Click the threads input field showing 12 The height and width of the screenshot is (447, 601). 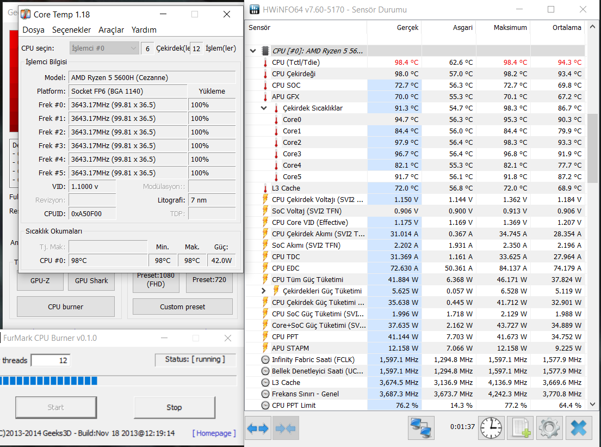click(51, 360)
